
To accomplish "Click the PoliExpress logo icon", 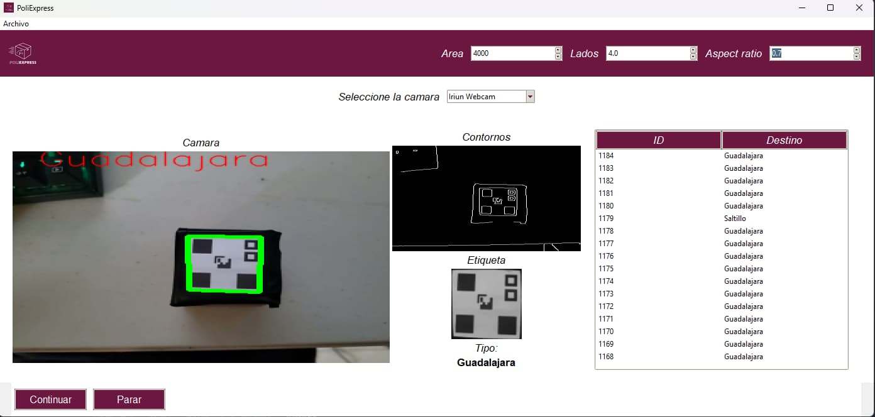I will 21,53.
